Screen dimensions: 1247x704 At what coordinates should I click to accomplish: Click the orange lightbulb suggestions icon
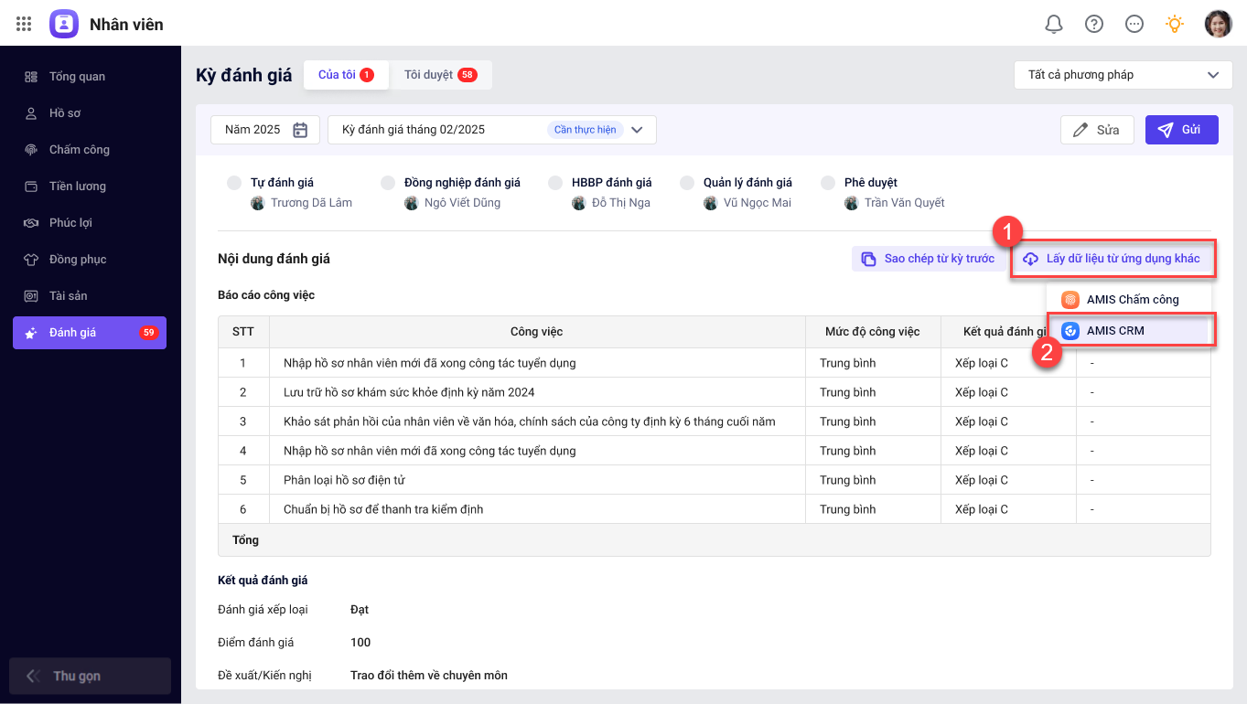tap(1175, 24)
